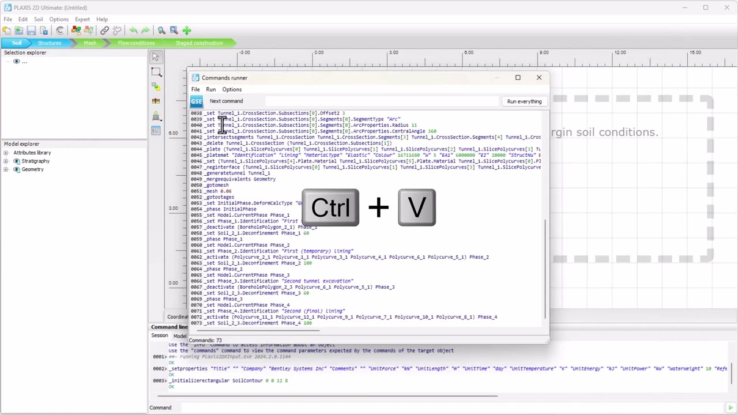Image resolution: width=738 pixels, height=415 pixels.
Task: Switch to Staged construction mode tab
Action: 199,43
